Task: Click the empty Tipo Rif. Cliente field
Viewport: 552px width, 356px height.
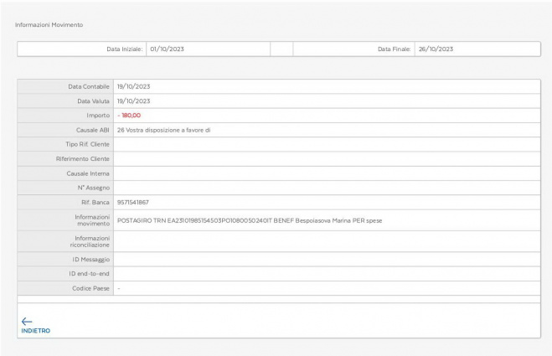Action: (x=327, y=144)
